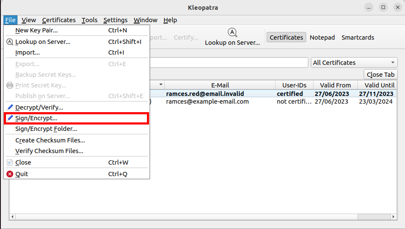This screenshot has height=229, width=405.
Task: Click the Close Tab button
Action: pyautogui.click(x=380, y=75)
